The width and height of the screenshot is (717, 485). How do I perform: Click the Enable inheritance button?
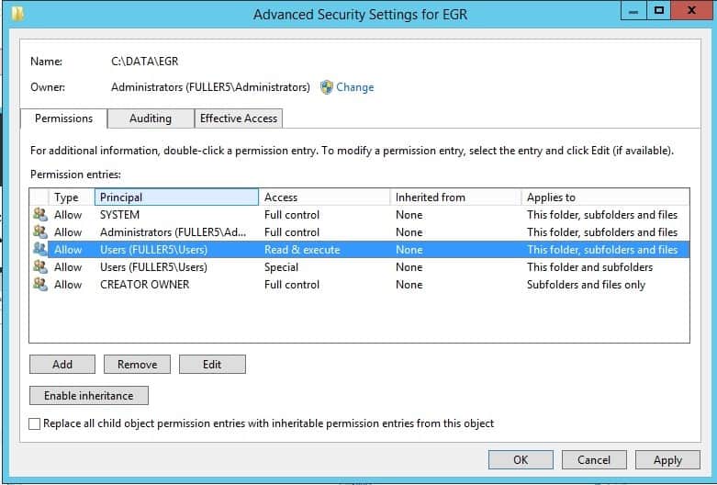[89, 395]
